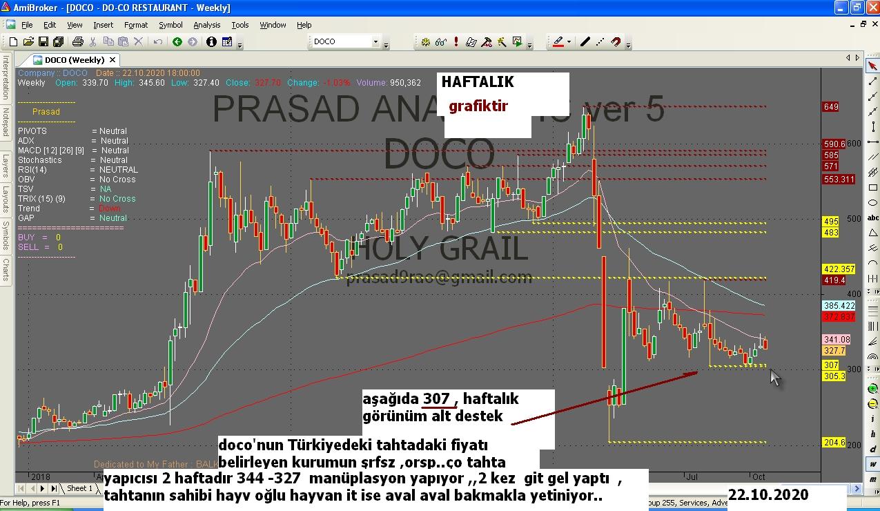
Task: Switch to weekly with w button
Action: [873, 465]
